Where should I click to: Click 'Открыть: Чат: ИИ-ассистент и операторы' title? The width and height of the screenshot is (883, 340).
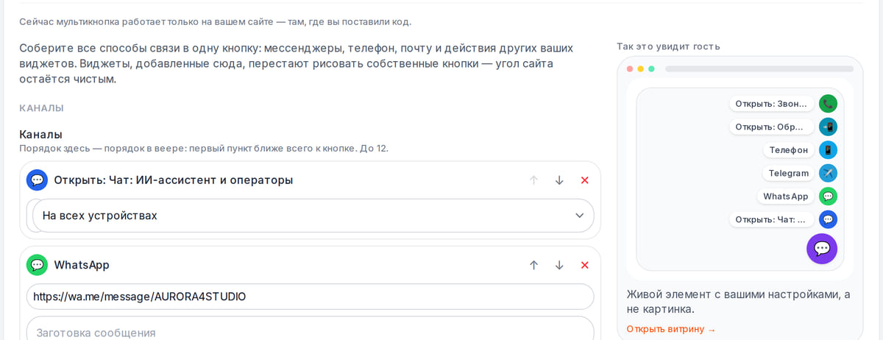coord(174,180)
